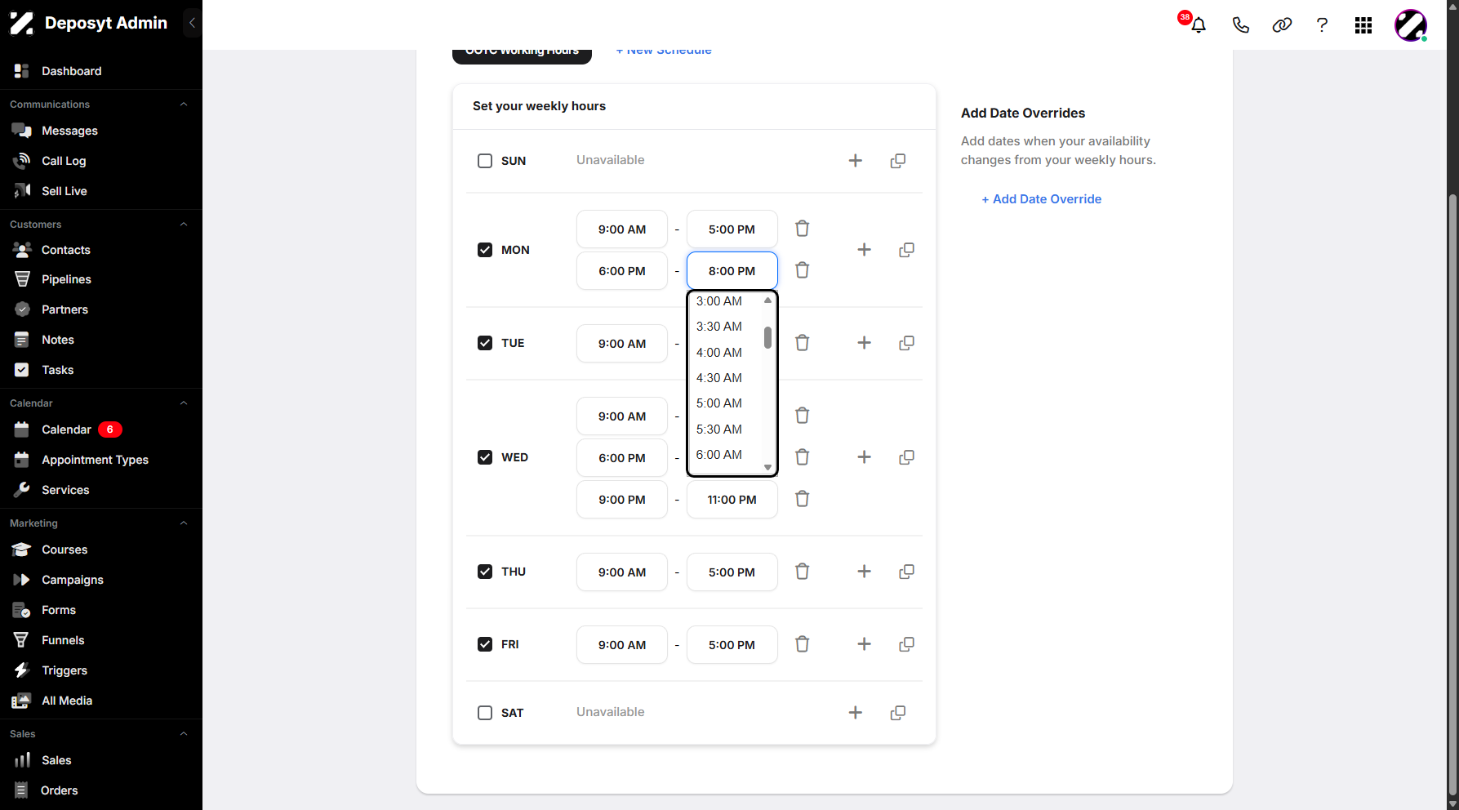Copy Sunday hours icon

[897, 161]
